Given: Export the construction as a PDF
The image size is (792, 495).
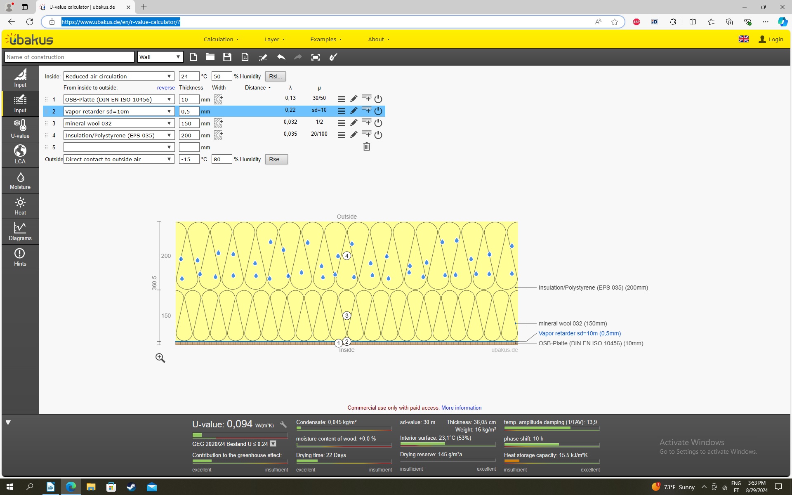Looking at the screenshot, I should (x=245, y=57).
